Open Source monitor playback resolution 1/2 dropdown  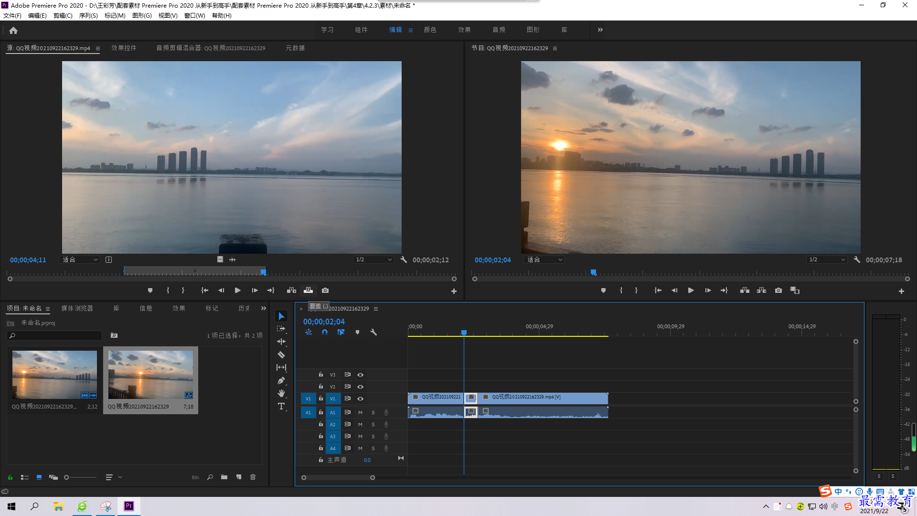373,260
